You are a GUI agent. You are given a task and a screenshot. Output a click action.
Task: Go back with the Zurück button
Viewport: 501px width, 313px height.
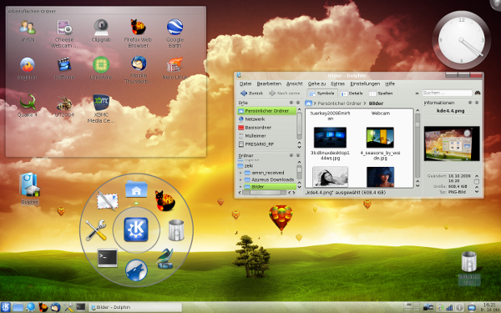click(252, 93)
